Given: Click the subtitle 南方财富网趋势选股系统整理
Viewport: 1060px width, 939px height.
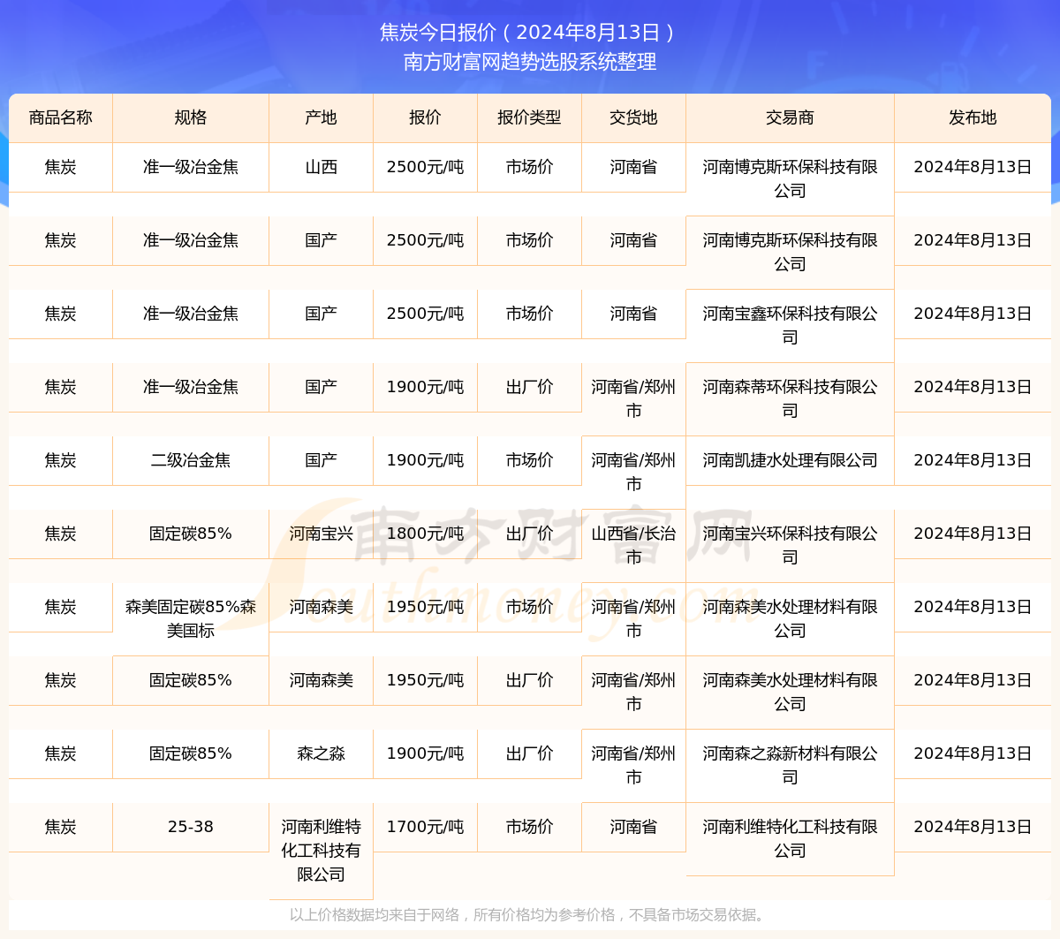Looking at the screenshot, I should tap(530, 62).
